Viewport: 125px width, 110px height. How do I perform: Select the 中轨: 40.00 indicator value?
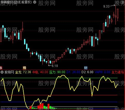[40, 72]
